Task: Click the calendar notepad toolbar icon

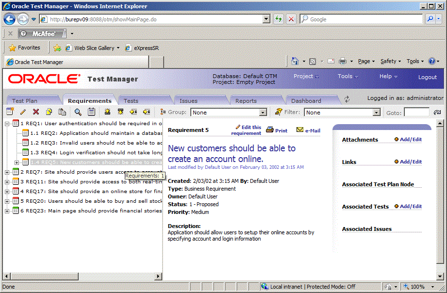Action: coord(92,112)
